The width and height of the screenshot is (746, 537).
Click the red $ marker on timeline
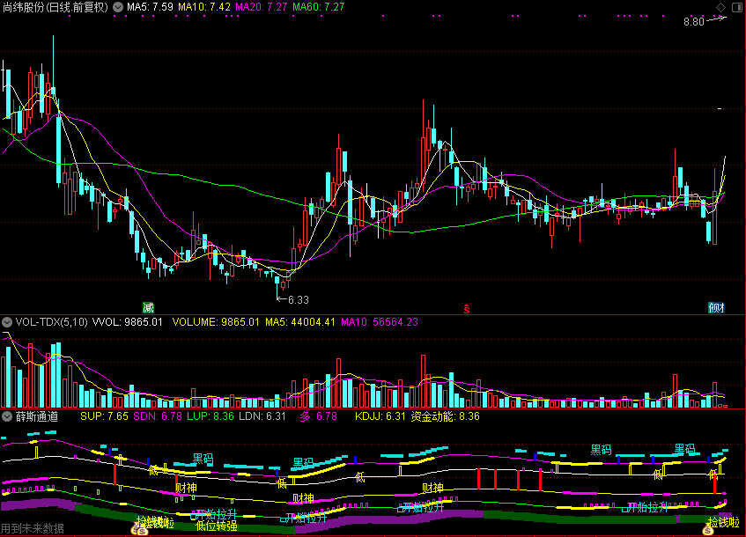click(468, 308)
